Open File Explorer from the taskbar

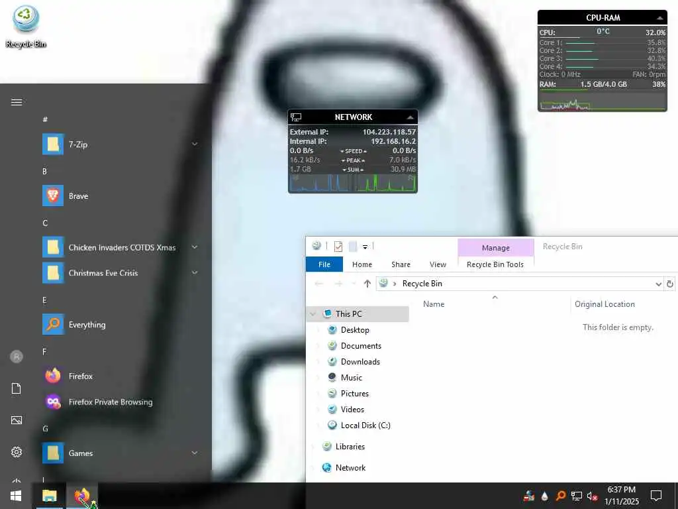point(49,496)
